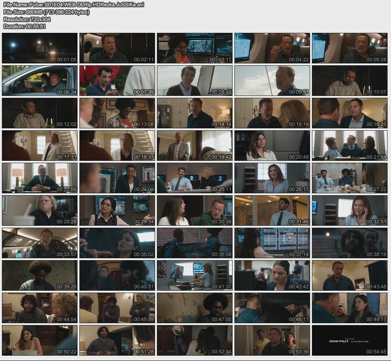Open the thumbnail labeled 00:17:31
391x361 pixels.
click(40, 146)
